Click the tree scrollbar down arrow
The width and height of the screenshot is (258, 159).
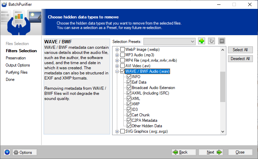click(x=223, y=131)
